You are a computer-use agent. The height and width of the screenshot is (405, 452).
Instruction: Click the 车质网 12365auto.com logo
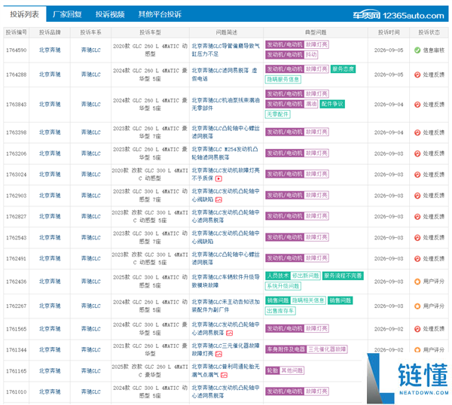click(399, 15)
